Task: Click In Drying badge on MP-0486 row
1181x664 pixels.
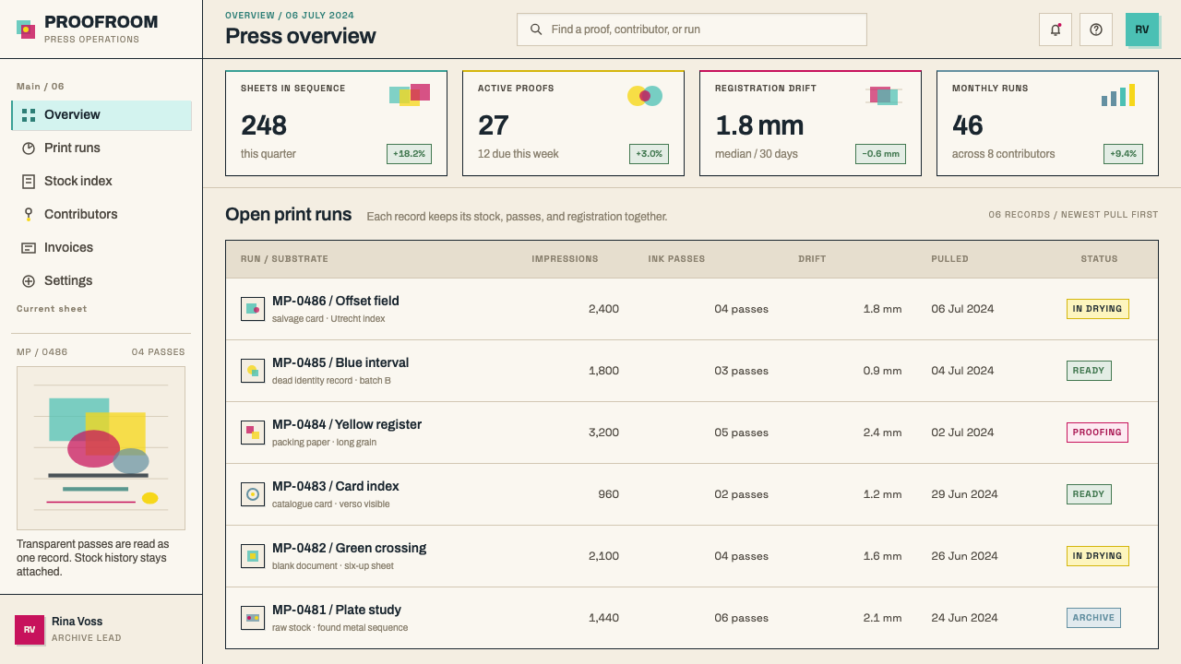Action: click(1098, 309)
